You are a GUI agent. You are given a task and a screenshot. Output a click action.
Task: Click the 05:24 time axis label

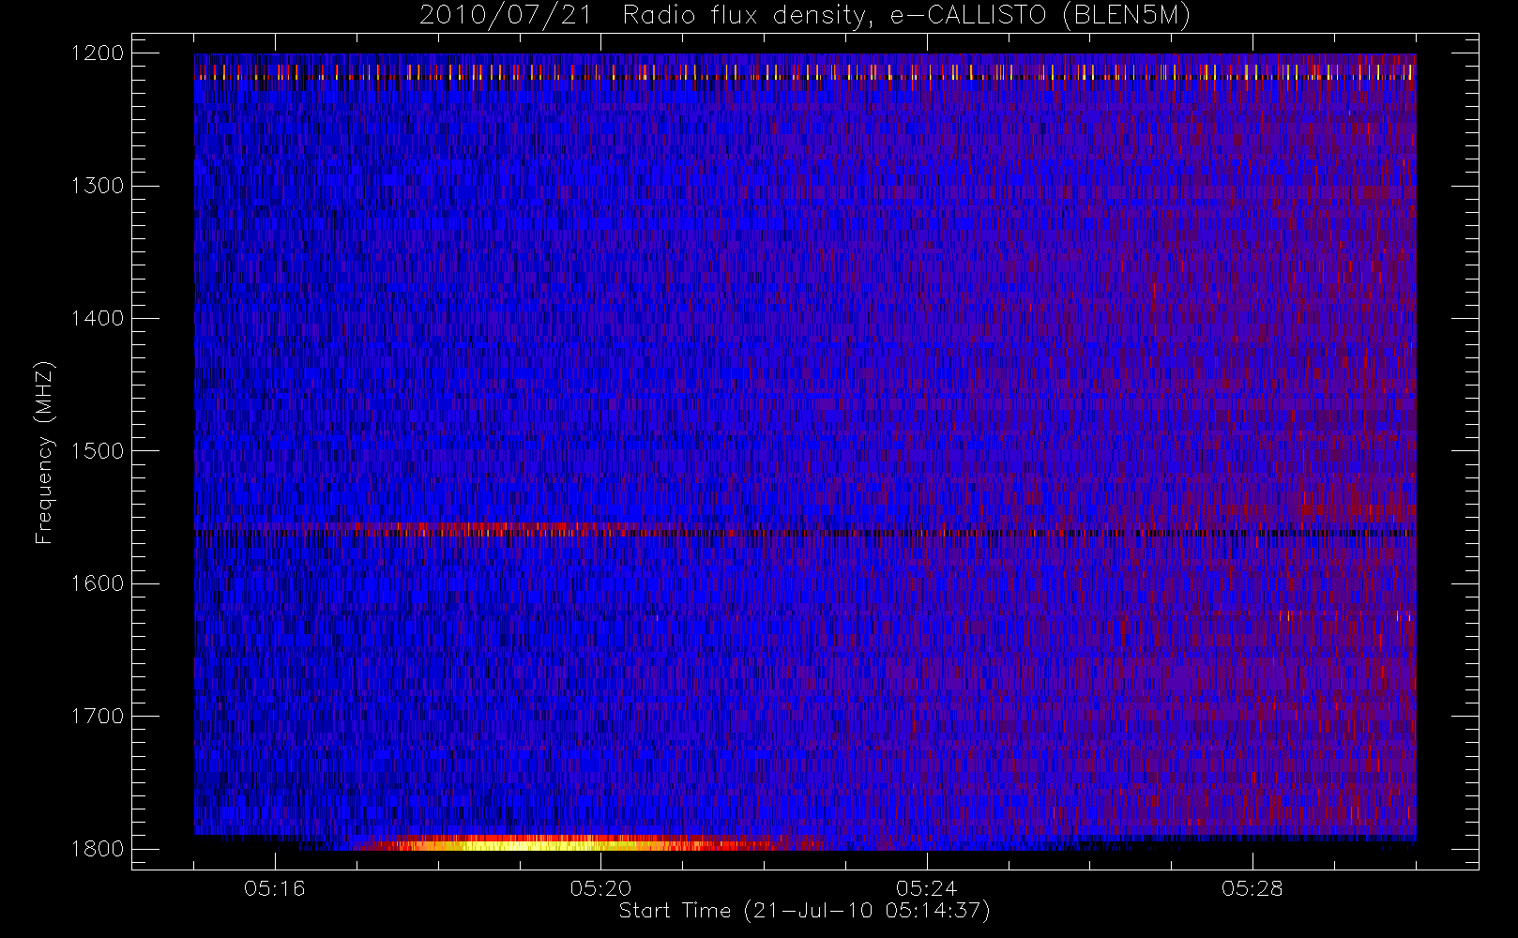coord(927,888)
